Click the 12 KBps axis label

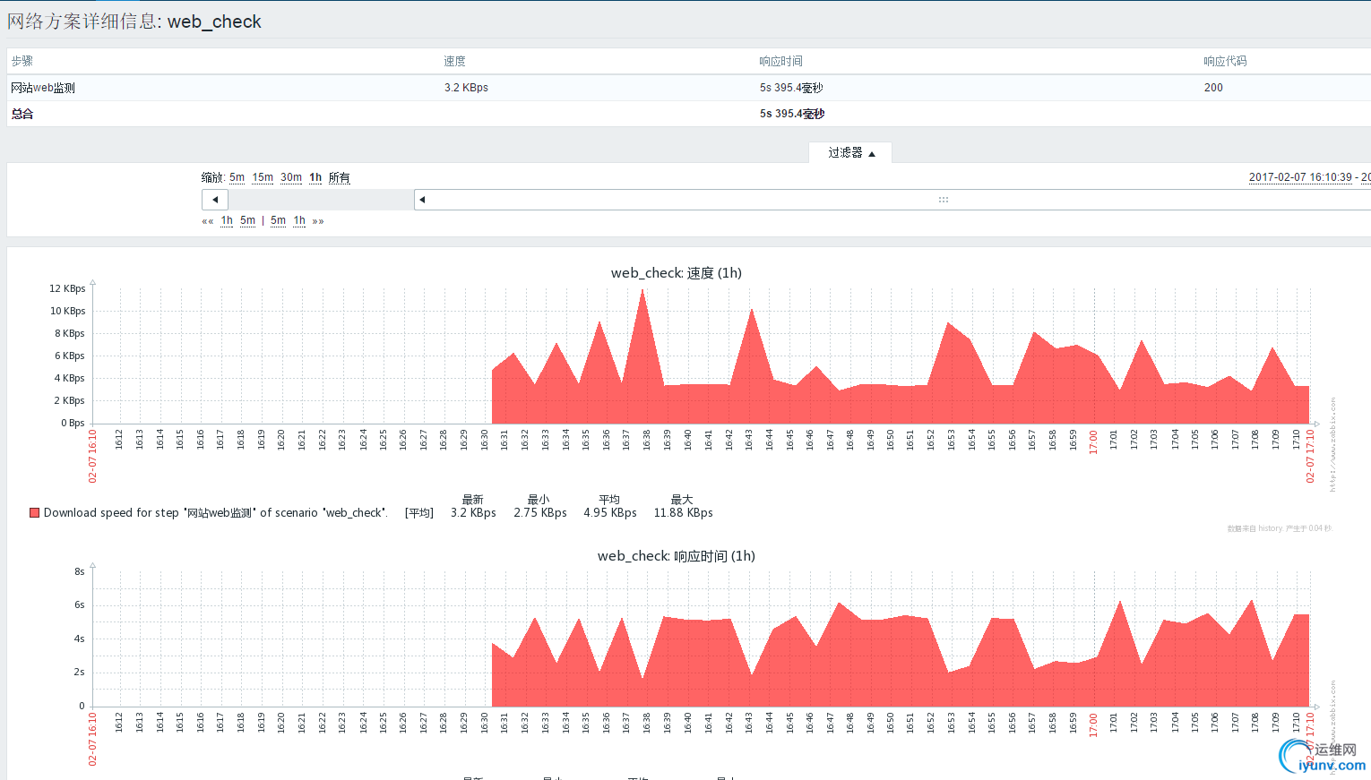tap(67, 288)
